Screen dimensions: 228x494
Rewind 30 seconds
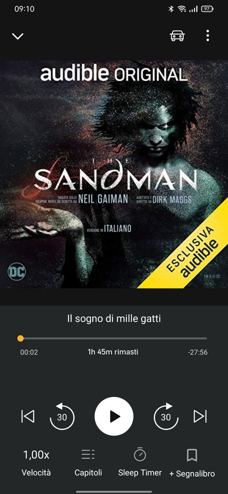click(62, 417)
